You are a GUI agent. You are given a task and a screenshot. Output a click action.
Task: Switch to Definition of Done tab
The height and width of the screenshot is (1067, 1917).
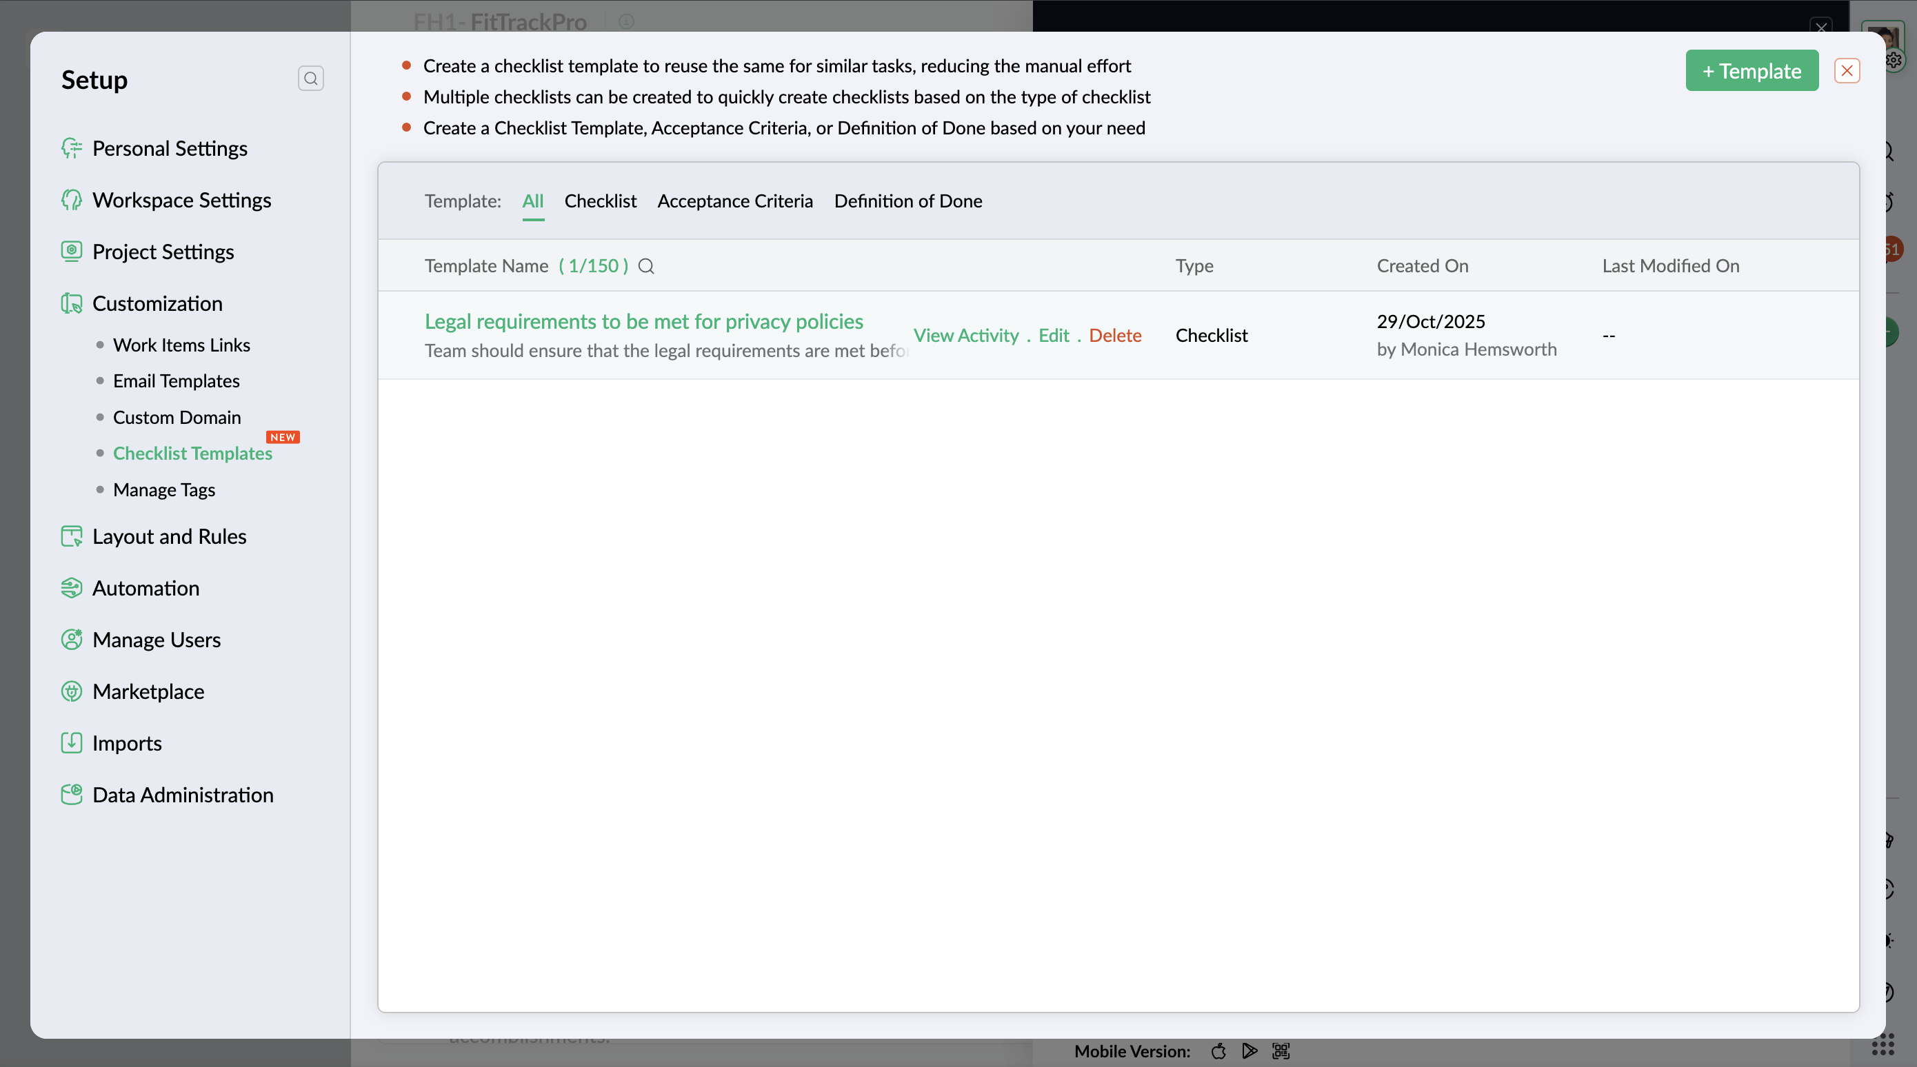pos(907,201)
